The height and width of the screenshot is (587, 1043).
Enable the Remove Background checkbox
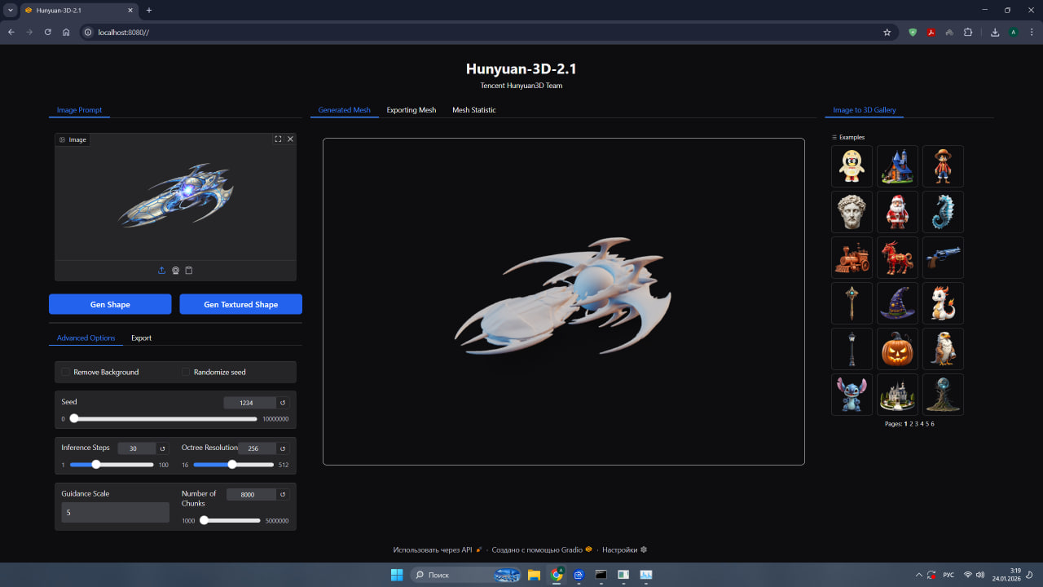65,372
